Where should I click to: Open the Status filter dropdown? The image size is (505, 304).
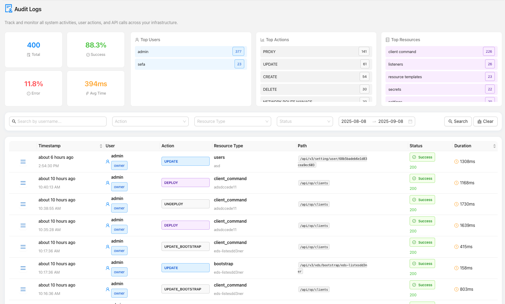coord(304,121)
